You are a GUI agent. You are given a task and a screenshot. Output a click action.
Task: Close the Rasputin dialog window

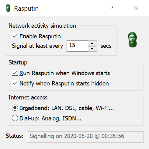[136, 8]
